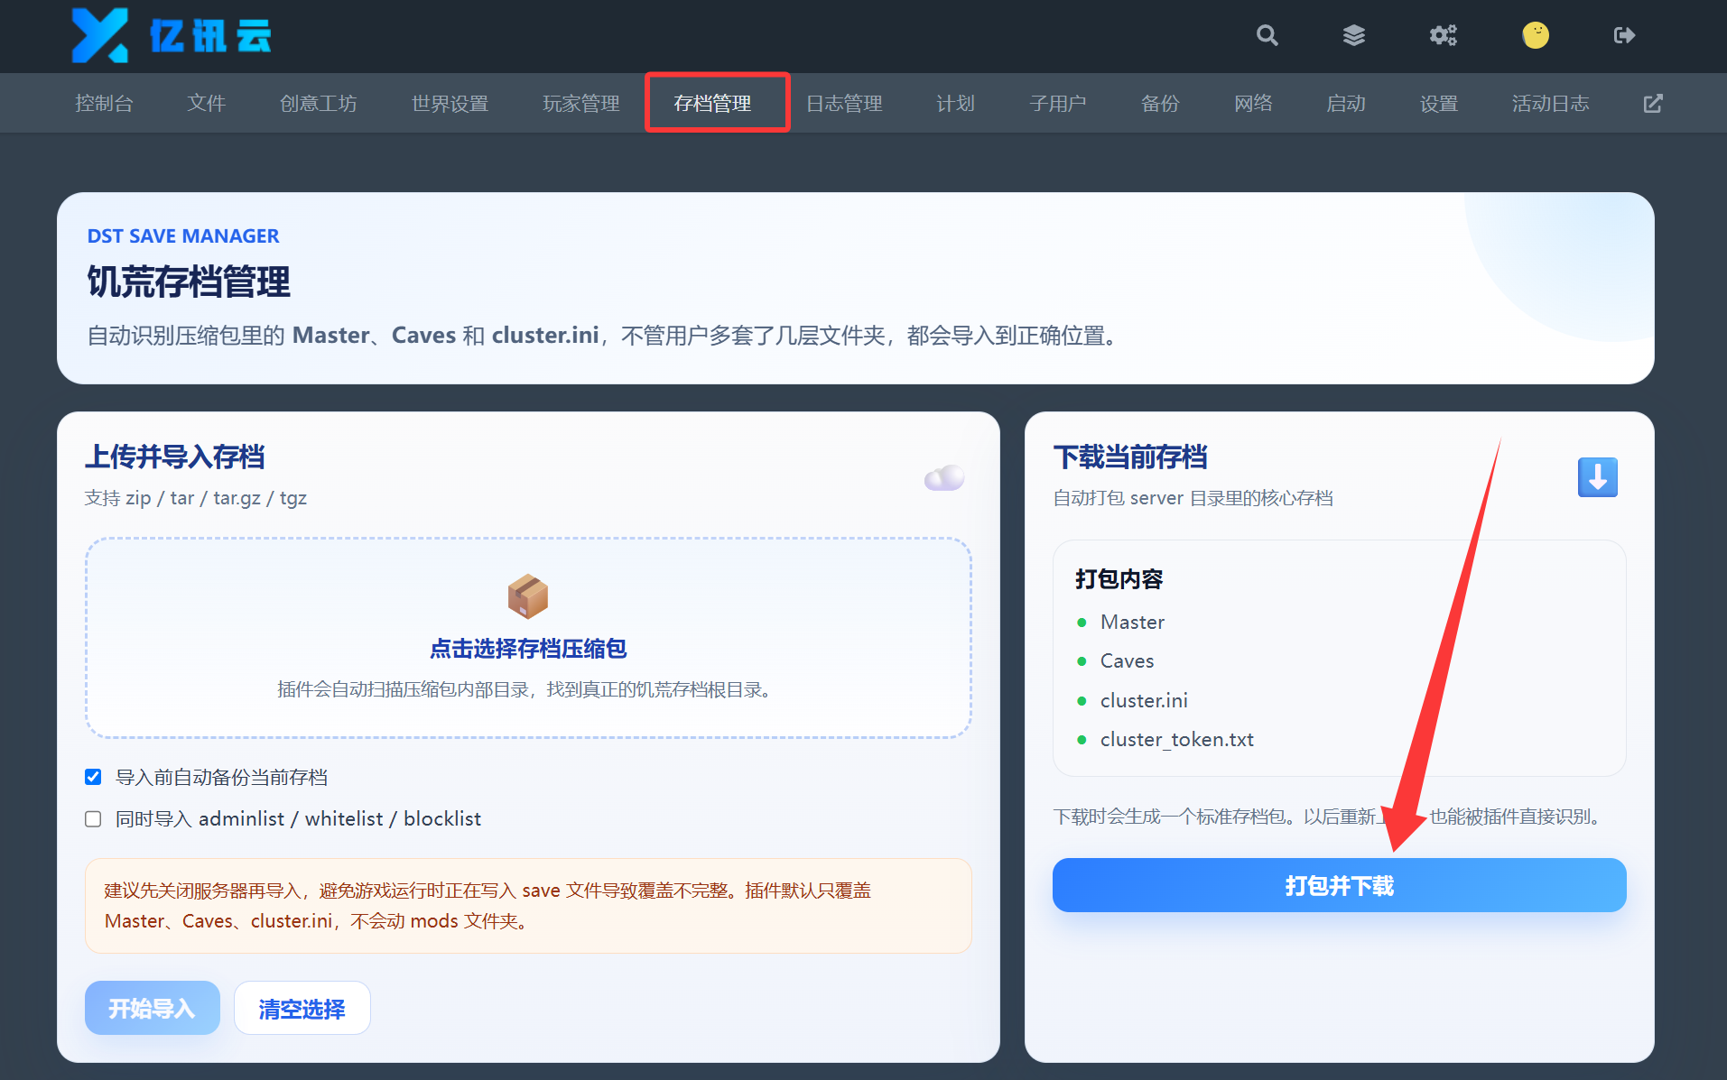Open 玩家管理 tab
The width and height of the screenshot is (1727, 1080).
580,104
